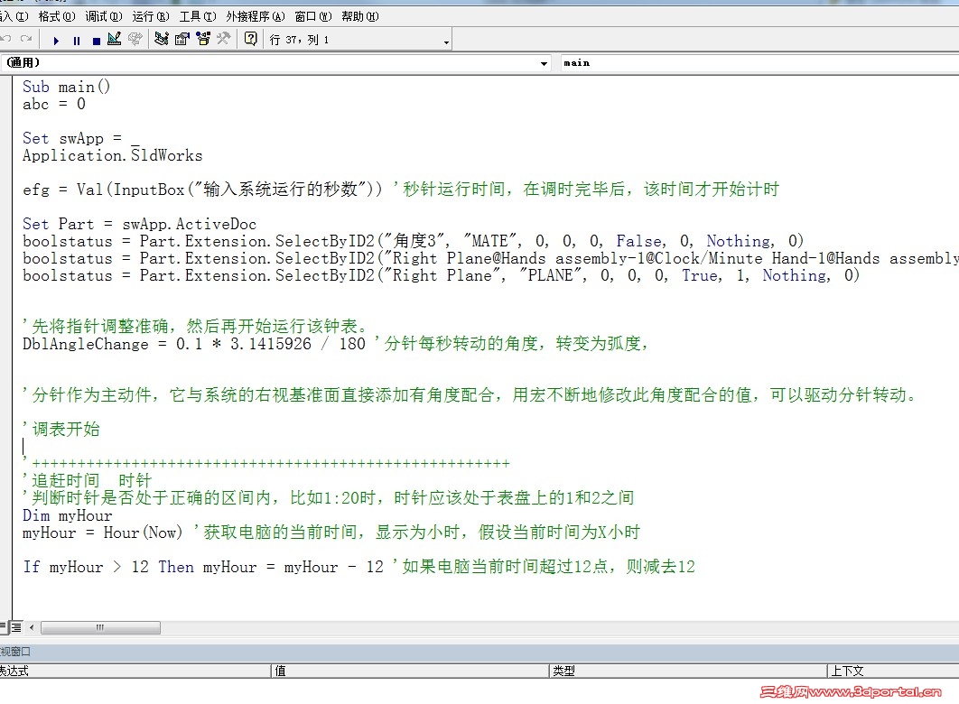Switch to Full Module View button

16,627
